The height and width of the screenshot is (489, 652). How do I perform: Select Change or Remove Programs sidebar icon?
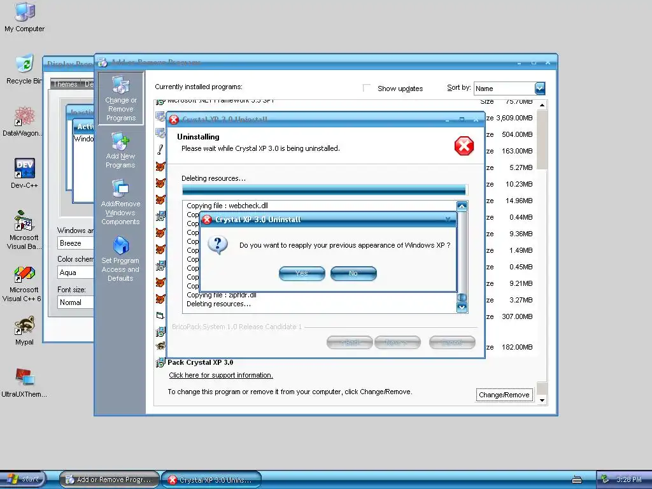(x=120, y=99)
